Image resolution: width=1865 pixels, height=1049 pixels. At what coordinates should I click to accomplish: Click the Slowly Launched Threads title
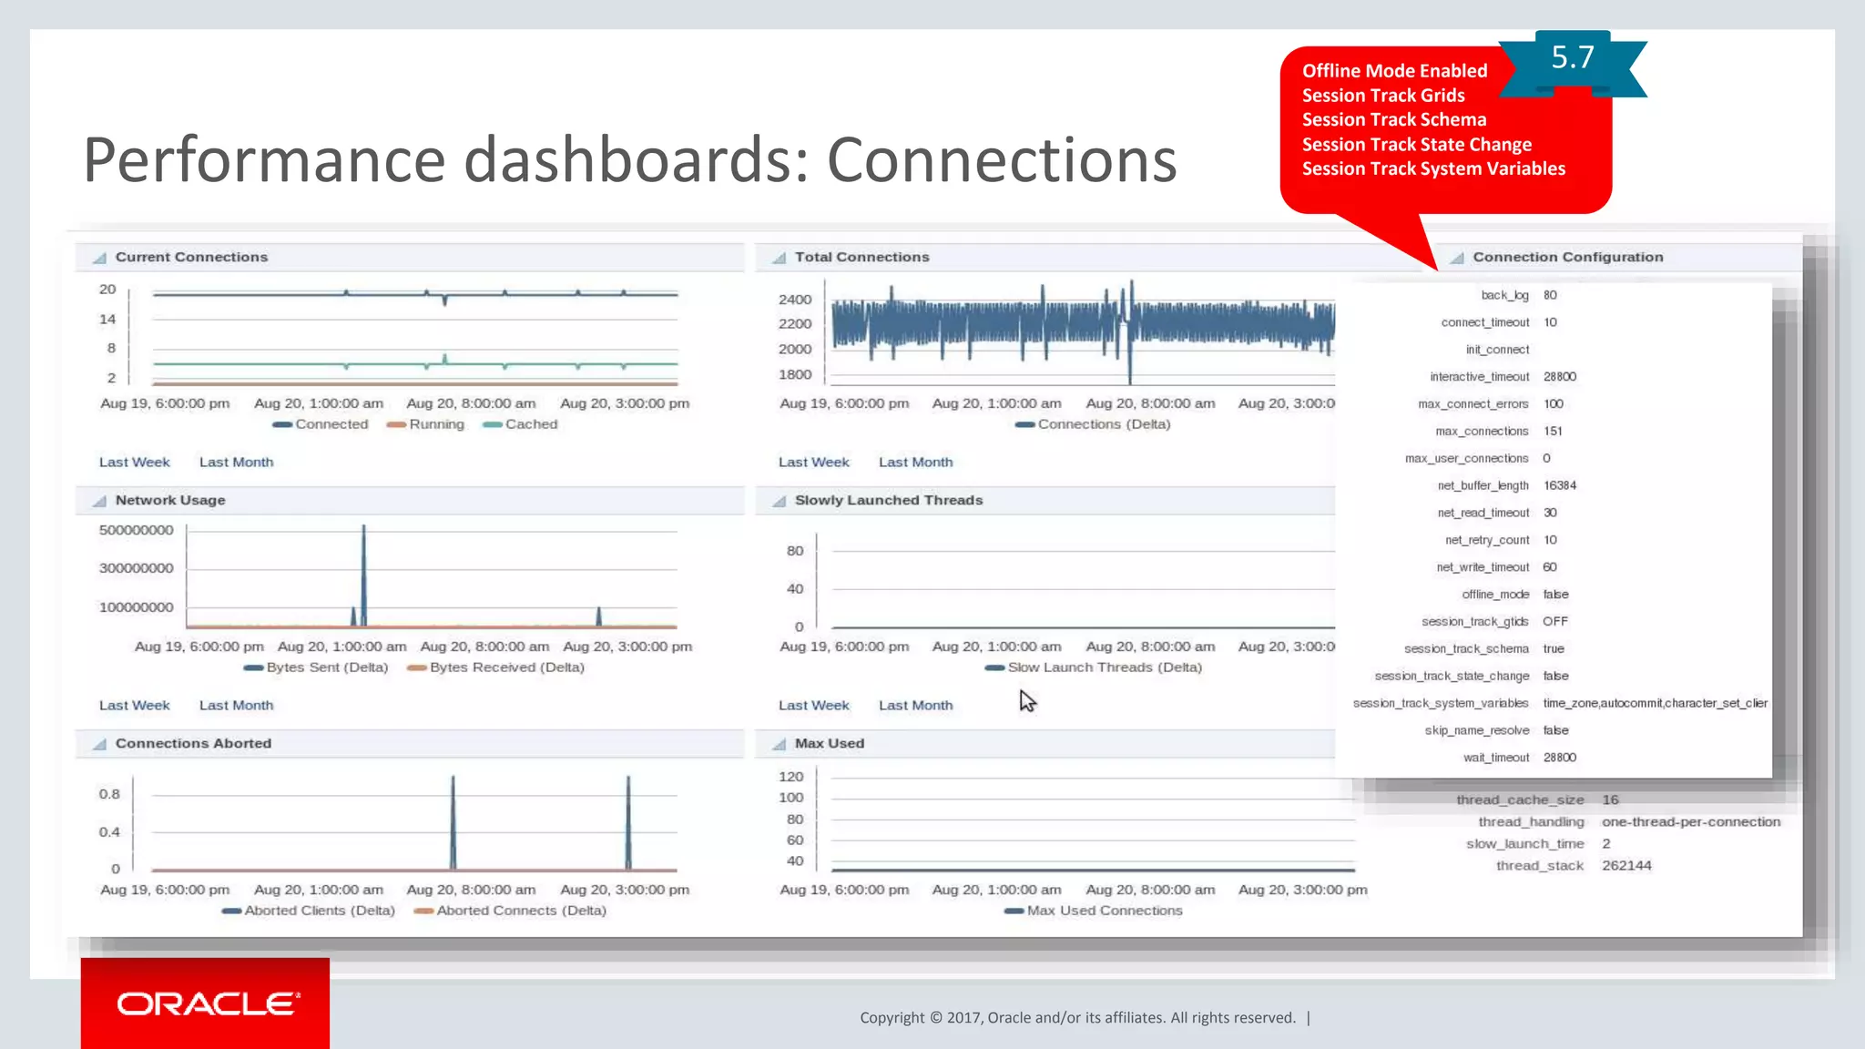tap(889, 501)
